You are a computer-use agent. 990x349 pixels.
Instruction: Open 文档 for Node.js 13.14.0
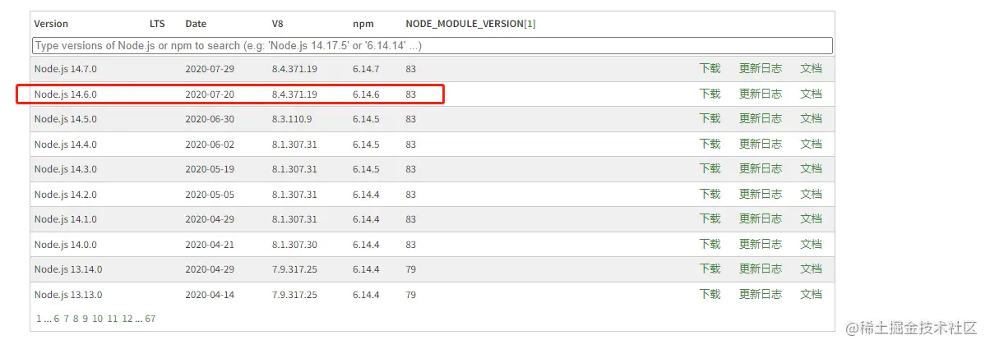pos(811,269)
